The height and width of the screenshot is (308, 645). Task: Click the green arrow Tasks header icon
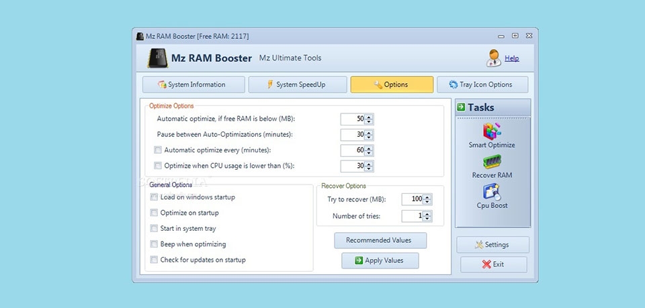pyautogui.click(x=461, y=107)
